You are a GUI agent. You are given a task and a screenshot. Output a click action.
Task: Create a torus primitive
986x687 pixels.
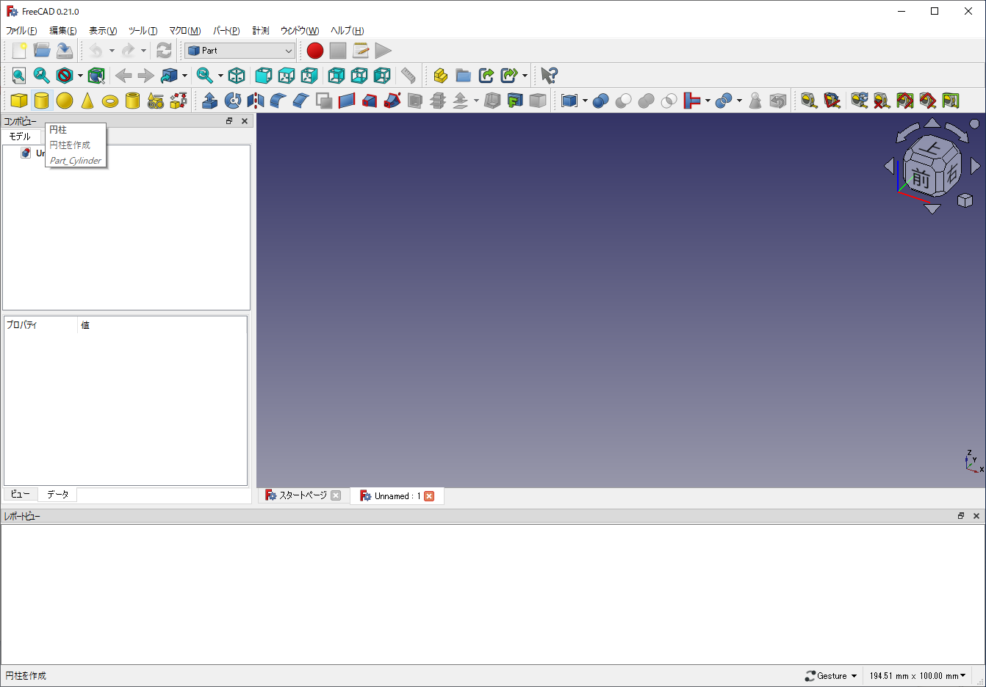tap(110, 101)
